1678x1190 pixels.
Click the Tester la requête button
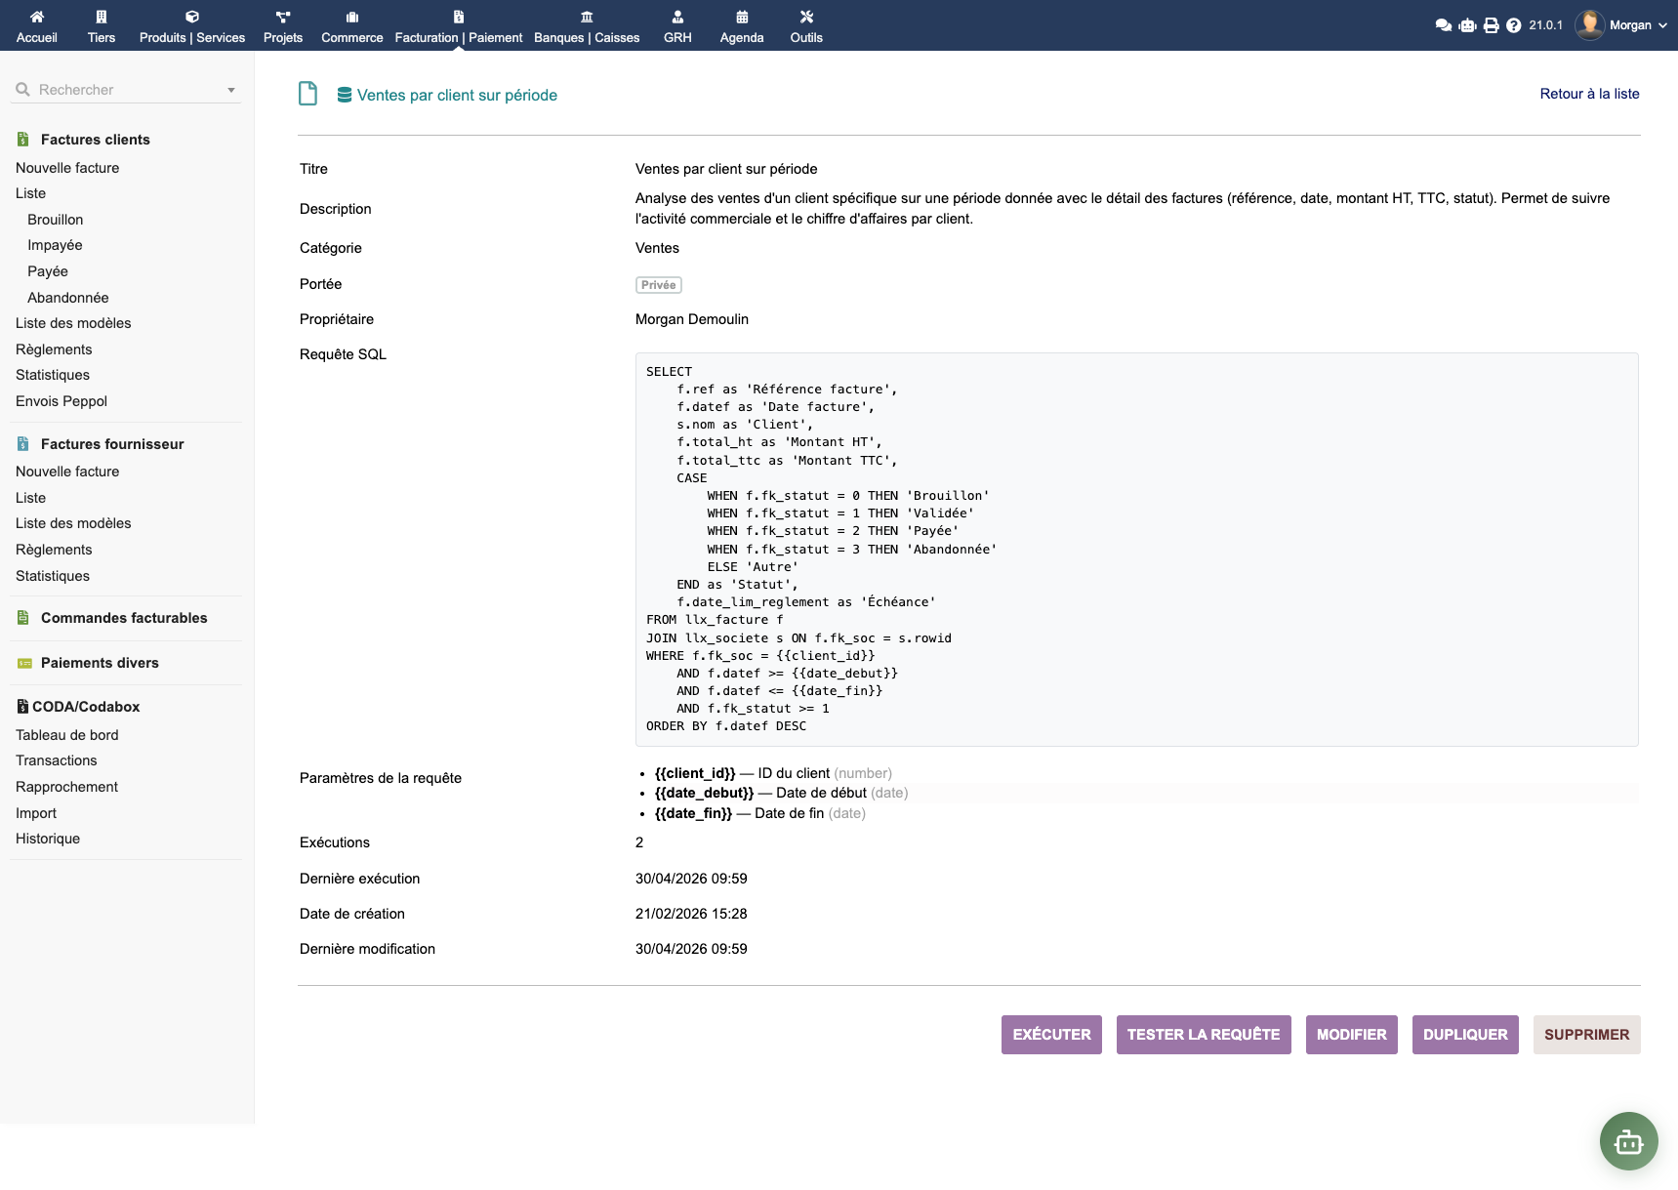pyautogui.click(x=1203, y=1035)
